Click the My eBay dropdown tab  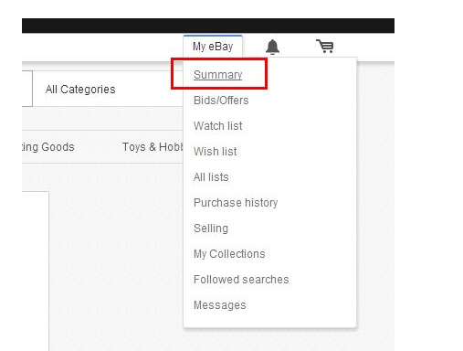click(213, 47)
